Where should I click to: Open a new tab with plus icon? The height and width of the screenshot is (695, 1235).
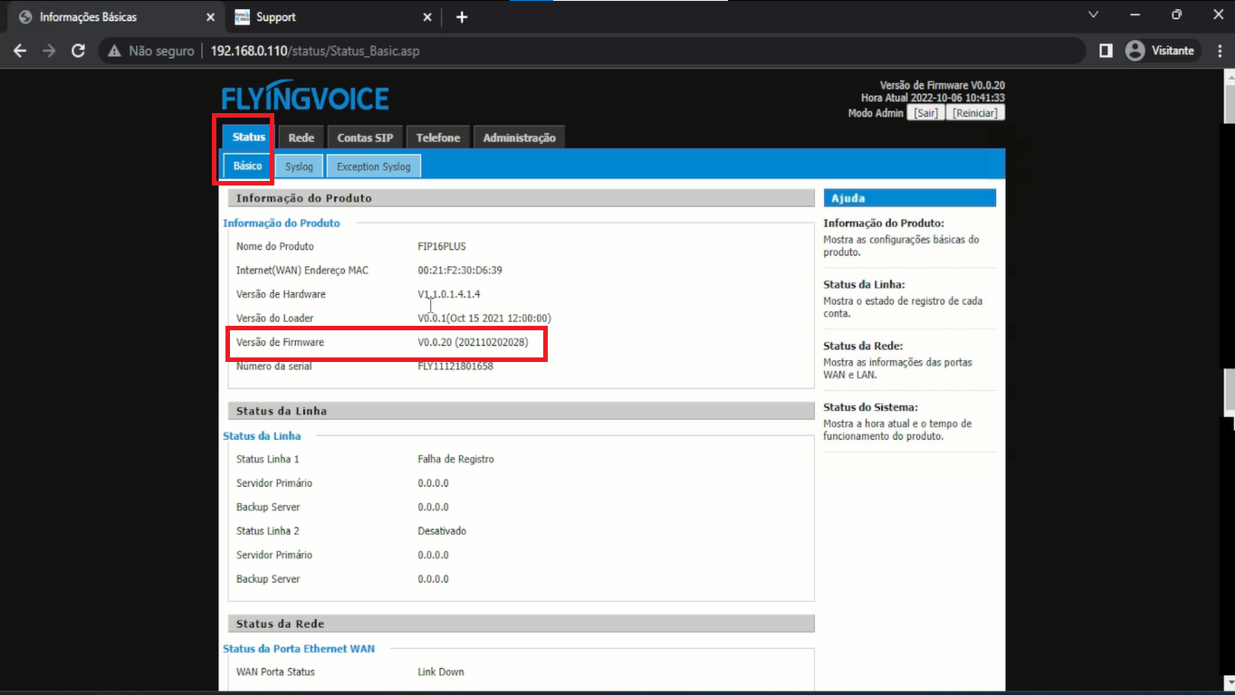pos(462,17)
